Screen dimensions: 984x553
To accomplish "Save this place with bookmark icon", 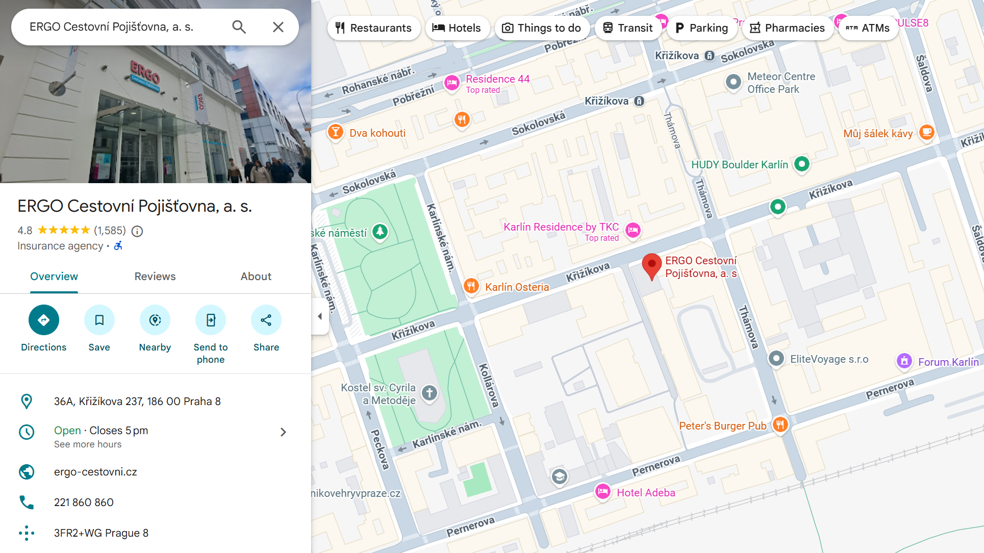I will (x=99, y=320).
